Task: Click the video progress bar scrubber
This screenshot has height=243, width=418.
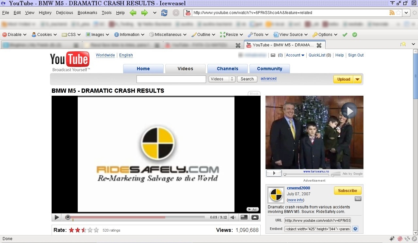Action: tap(68, 217)
